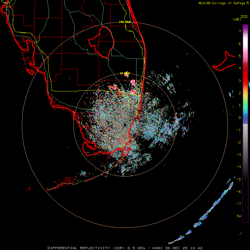The height and width of the screenshot is (250, 250).
Task: Click the 2 value on color scale
Action: 240,93
